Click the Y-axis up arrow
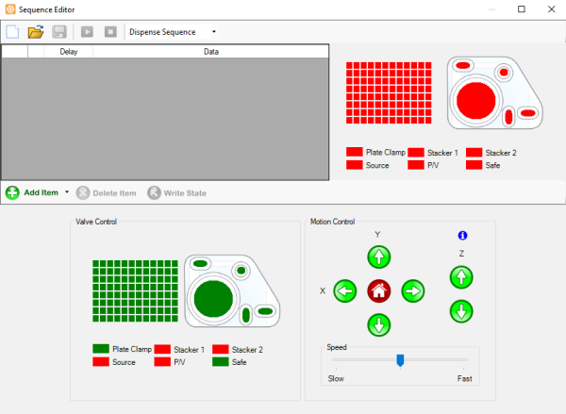Image resolution: width=566 pixels, height=414 pixels. 378,257
